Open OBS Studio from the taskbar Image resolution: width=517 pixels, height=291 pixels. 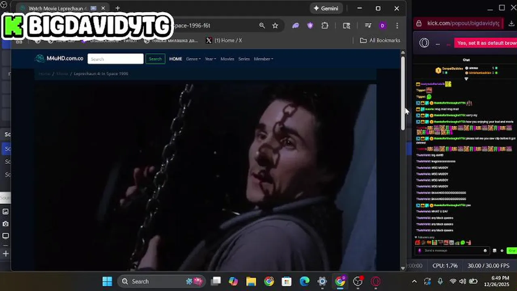[x=358, y=281]
